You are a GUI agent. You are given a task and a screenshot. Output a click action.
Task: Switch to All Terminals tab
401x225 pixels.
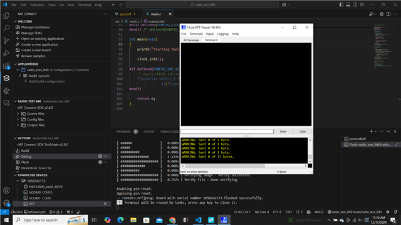click(191, 40)
